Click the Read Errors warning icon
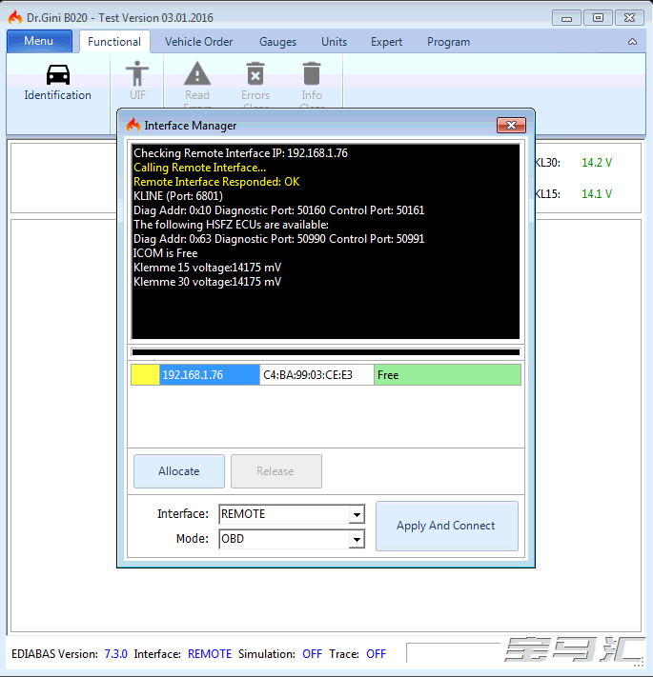Viewport: 653px width, 677px height. coord(197,73)
